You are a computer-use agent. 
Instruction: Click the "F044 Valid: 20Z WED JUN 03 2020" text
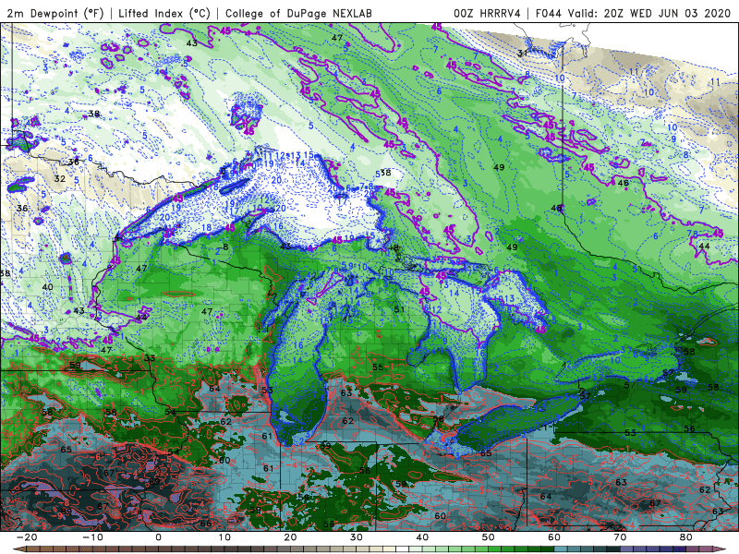point(633,13)
